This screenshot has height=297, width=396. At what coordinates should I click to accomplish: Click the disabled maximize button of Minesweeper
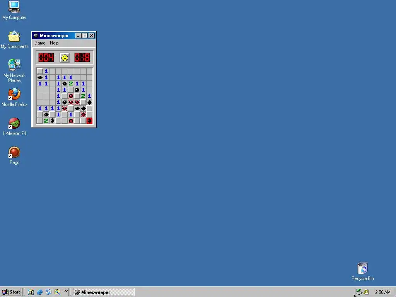click(x=85, y=36)
